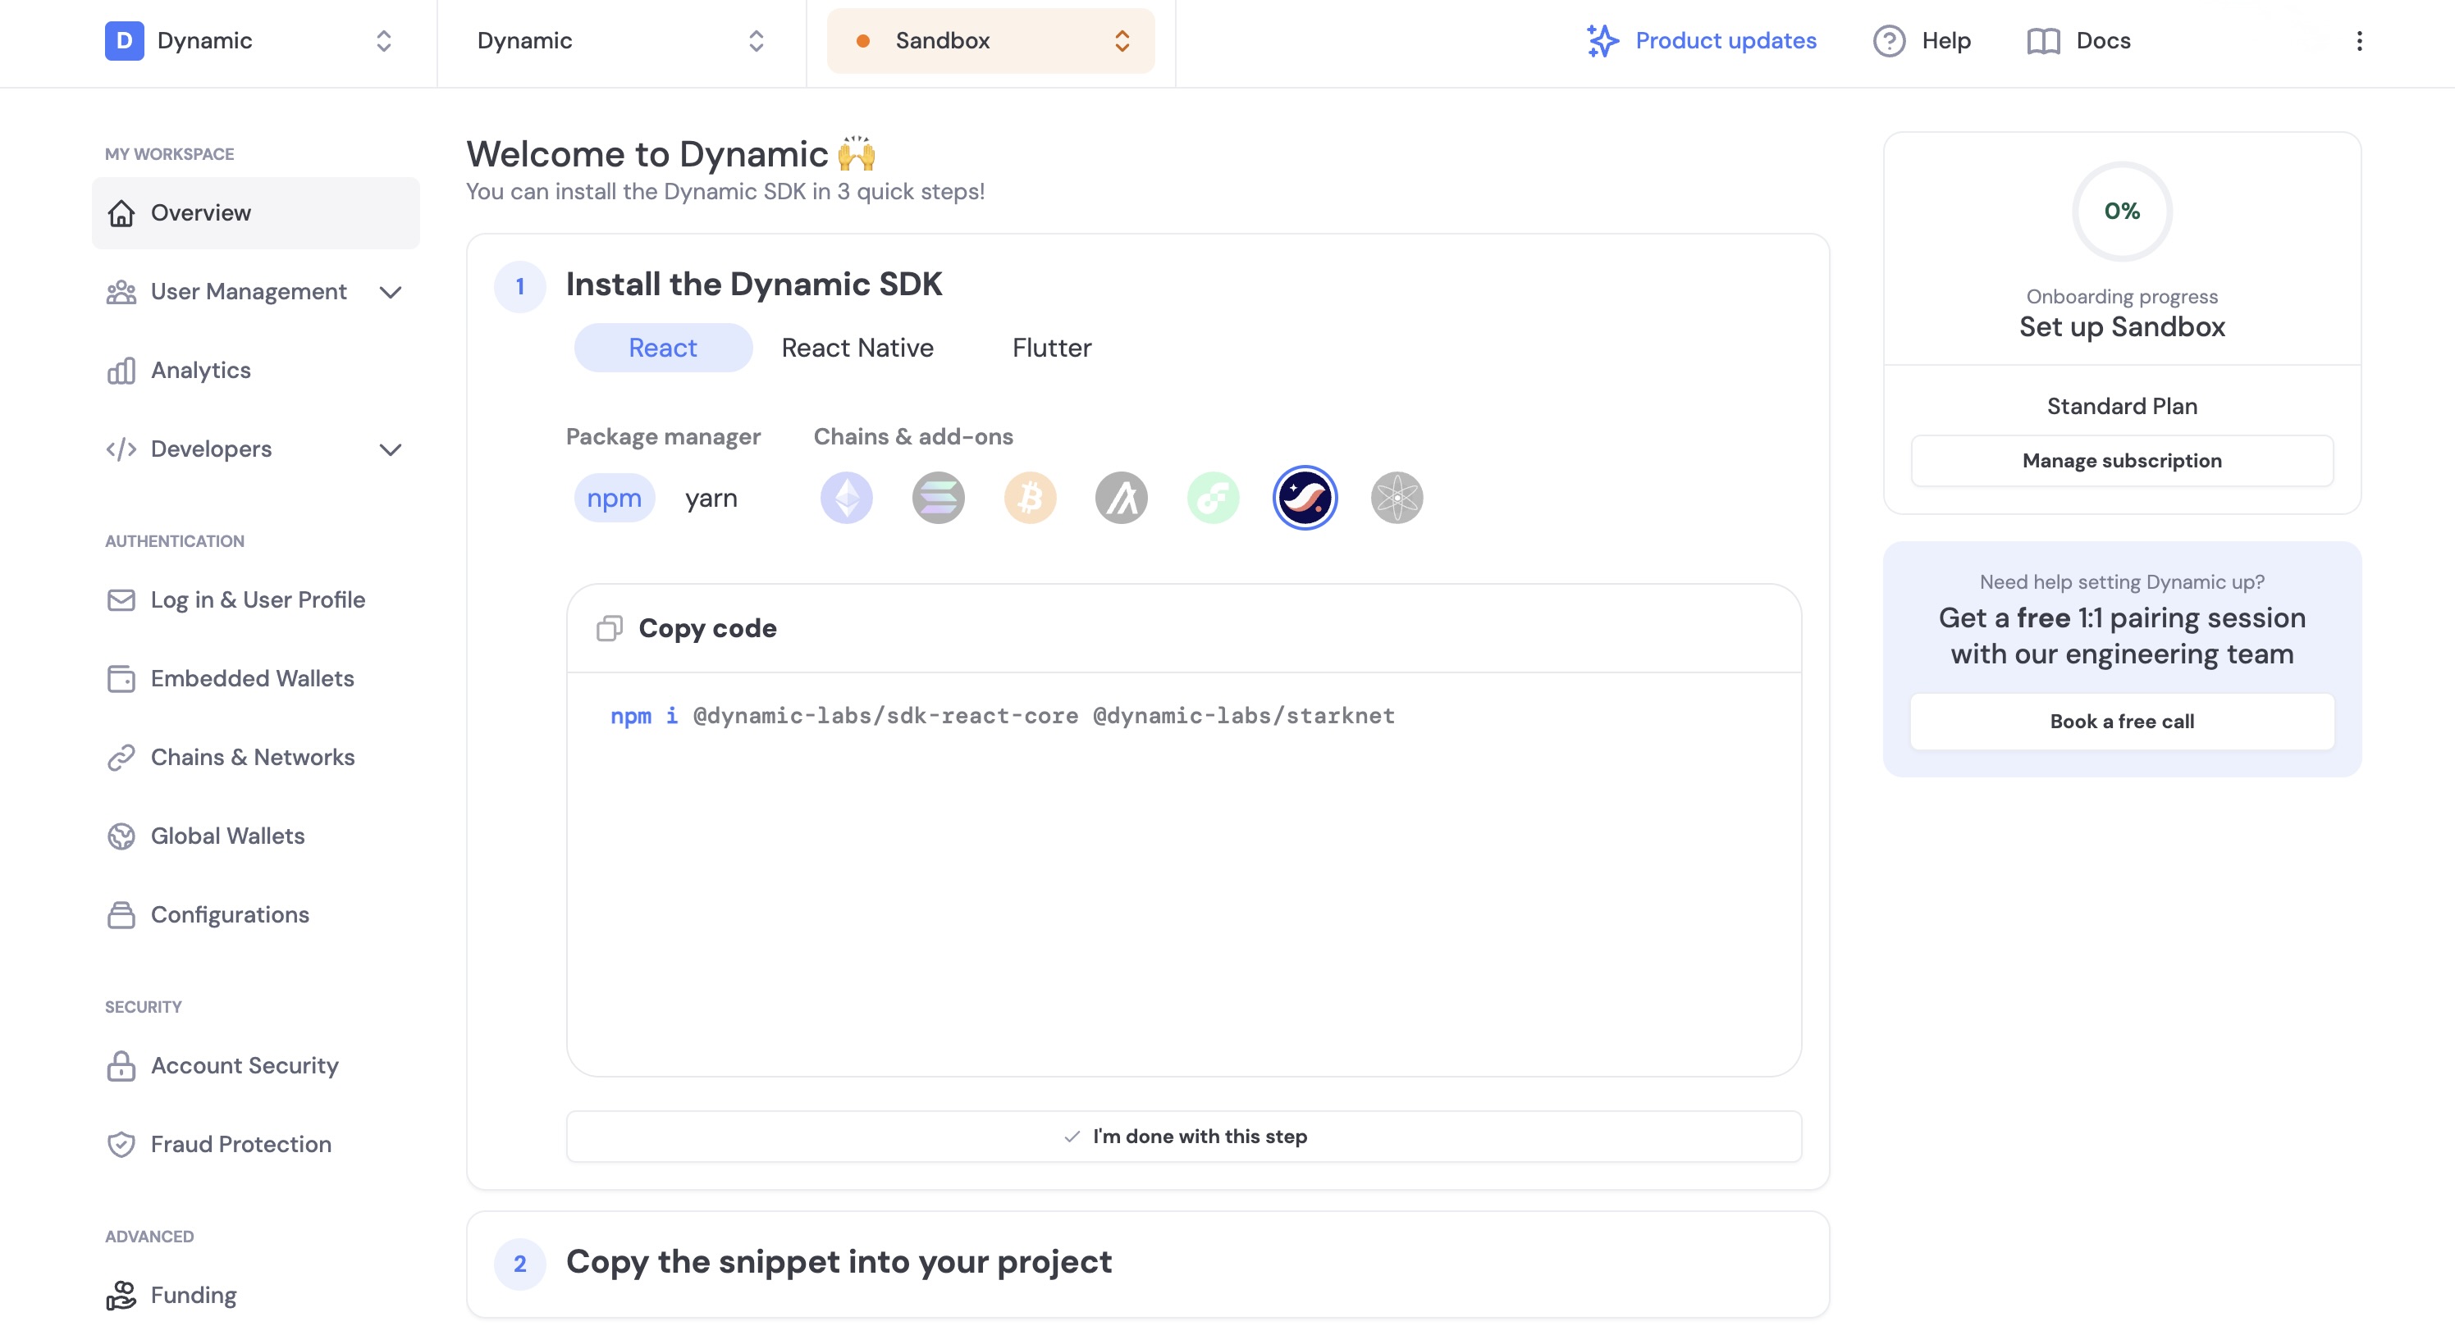Open Analytics in the sidebar

[x=255, y=371]
